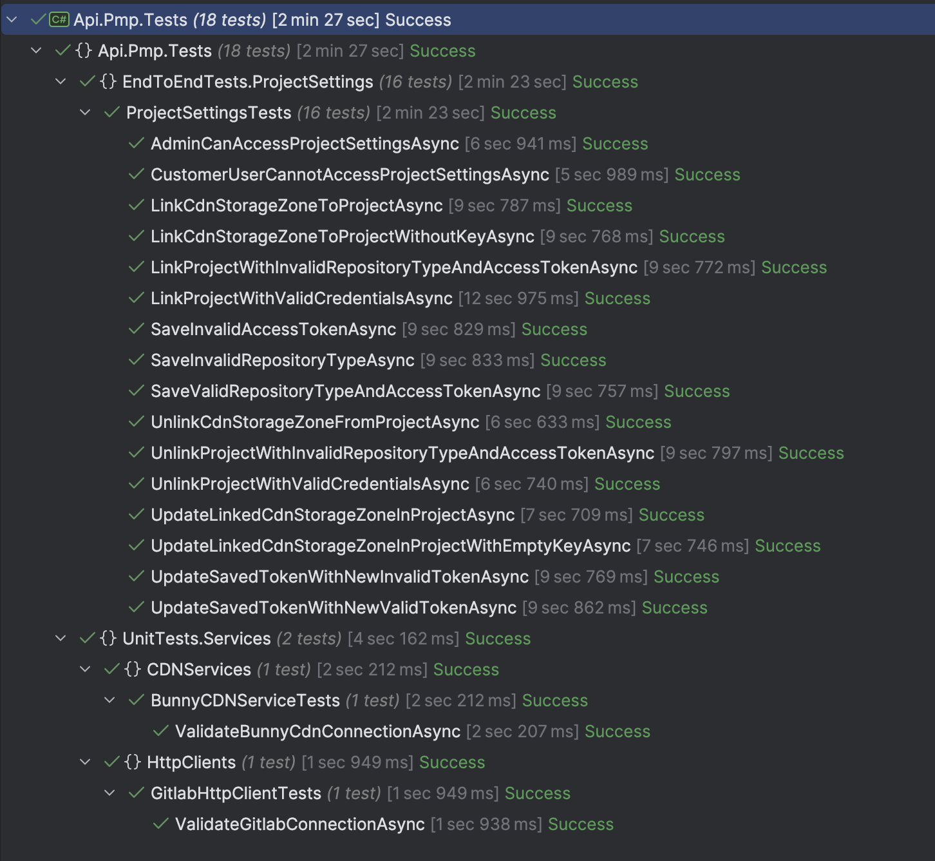935x861 pixels.
Task: Collapse the EndToEndTests.ProjectSettings namespace
Action: click(x=61, y=82)
